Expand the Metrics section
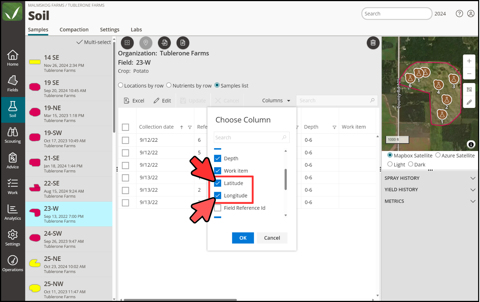 point(430,201)
